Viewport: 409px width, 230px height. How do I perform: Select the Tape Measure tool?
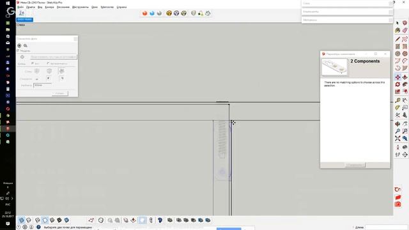tap(397, 100)
